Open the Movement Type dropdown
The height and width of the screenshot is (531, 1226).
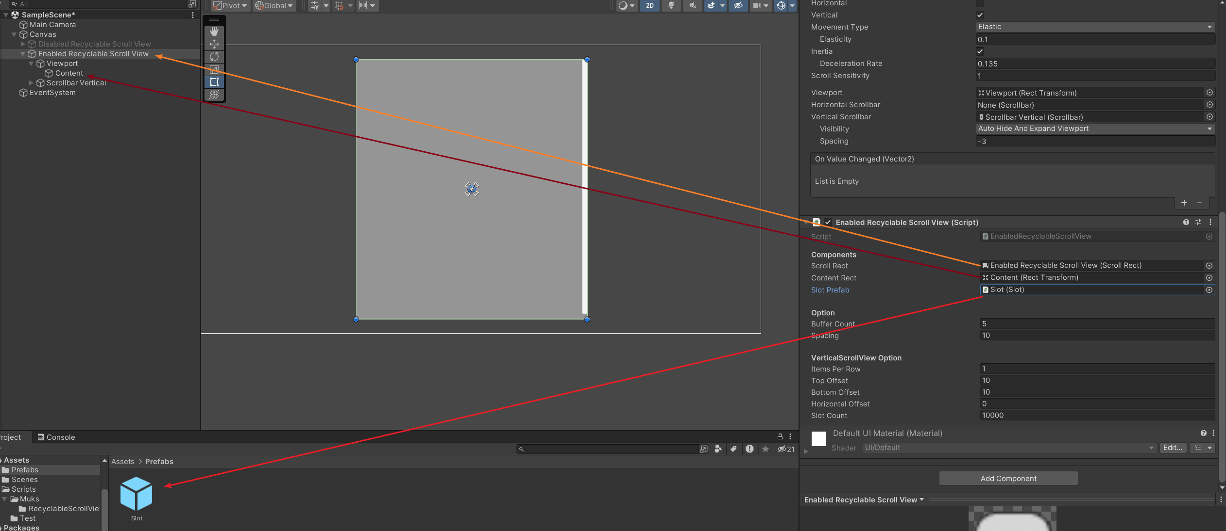pos(1095,27)
